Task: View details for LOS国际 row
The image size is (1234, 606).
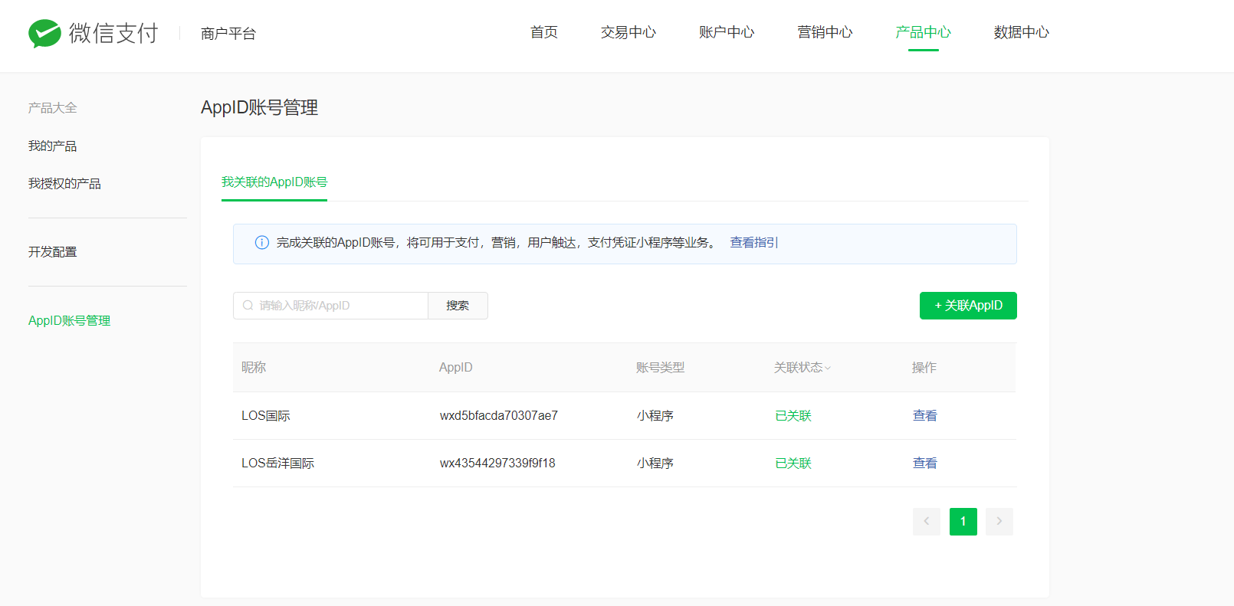Action: (x=925, y=416)
